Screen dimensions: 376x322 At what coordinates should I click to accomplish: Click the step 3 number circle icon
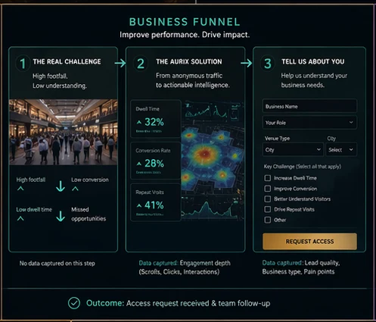tap(268, 64)
